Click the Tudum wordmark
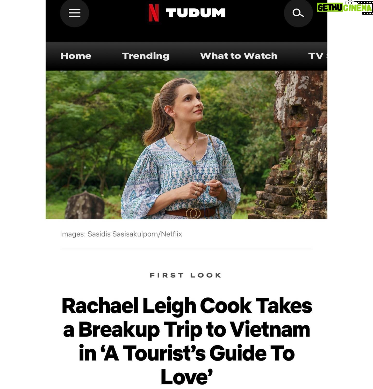This screenshot has width=373, height=389. (195, 13)
